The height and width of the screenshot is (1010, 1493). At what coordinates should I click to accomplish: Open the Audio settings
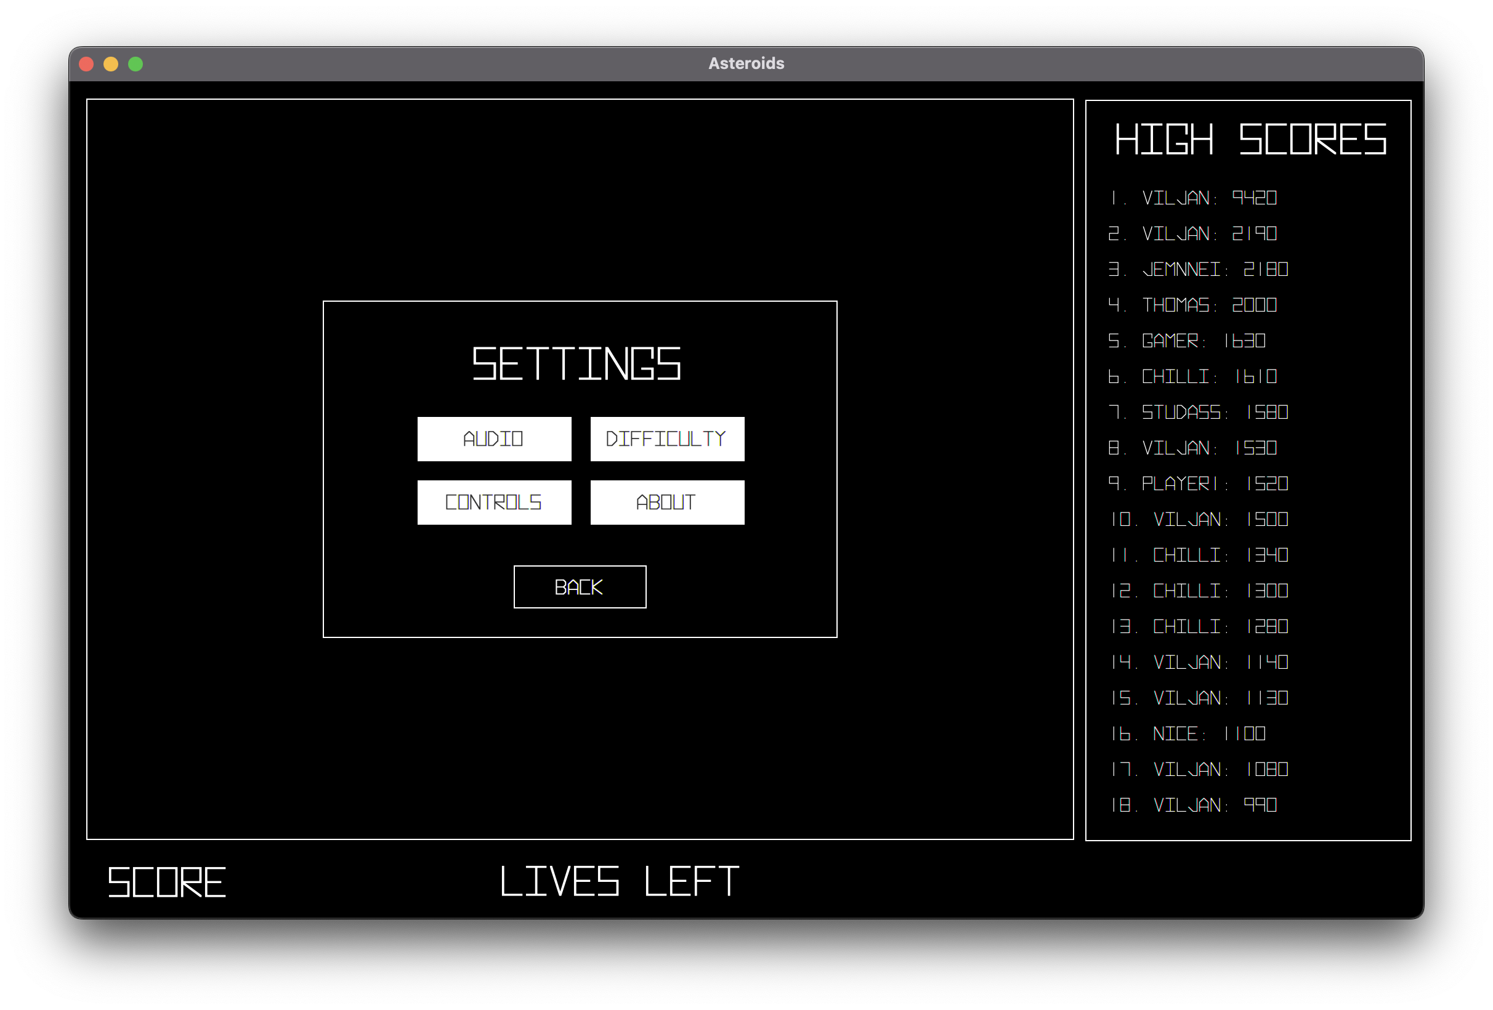(493, 439)
